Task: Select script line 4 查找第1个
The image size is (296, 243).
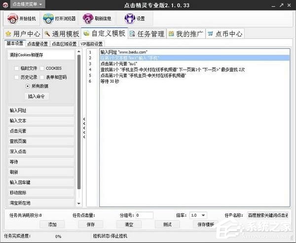Action: point(194,70)
